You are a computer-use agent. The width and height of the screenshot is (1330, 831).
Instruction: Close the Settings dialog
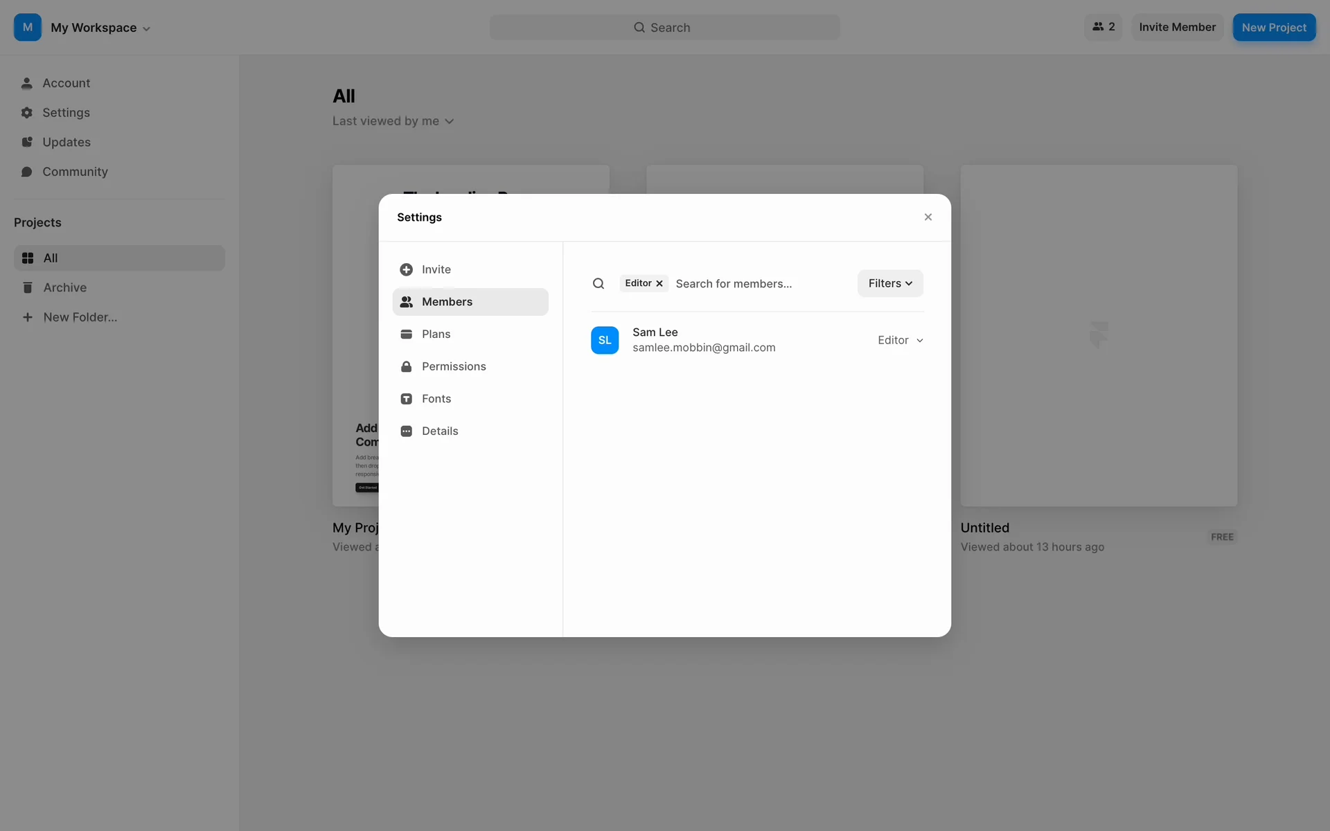(928, 217)
